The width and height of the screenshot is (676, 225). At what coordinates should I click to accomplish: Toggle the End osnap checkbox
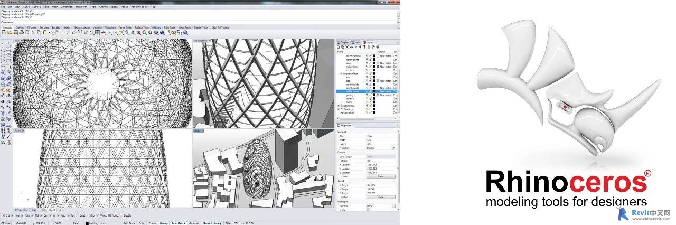coord(3,215)
